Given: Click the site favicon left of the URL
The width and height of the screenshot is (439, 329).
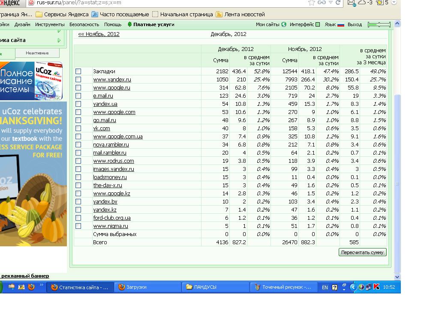Looking at the screenshot, I should 31,3.
